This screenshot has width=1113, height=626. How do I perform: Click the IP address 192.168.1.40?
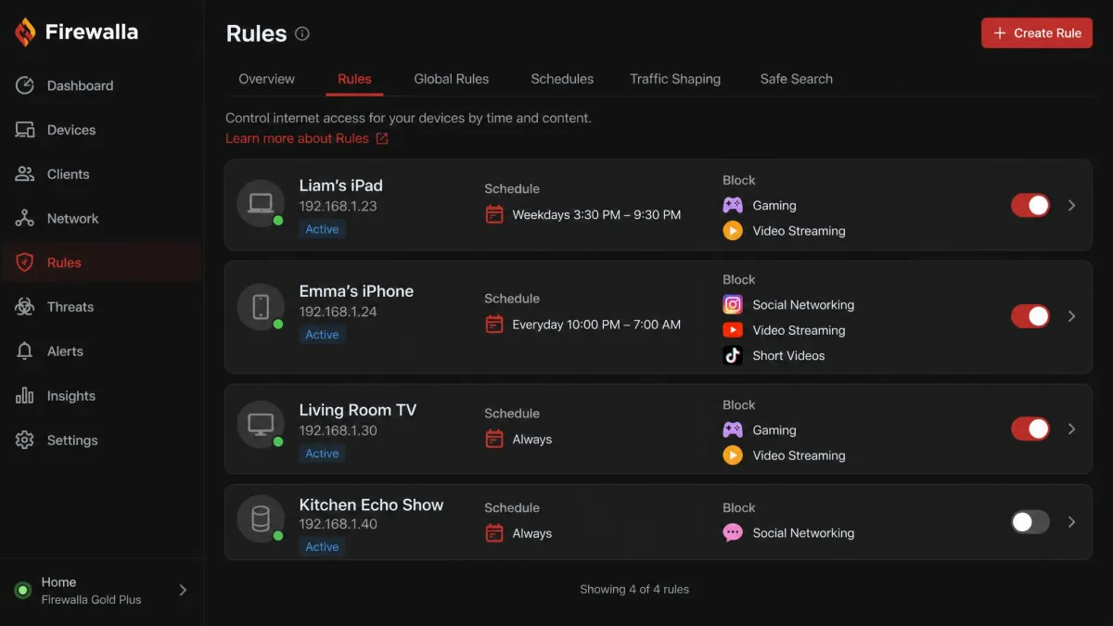338,524
